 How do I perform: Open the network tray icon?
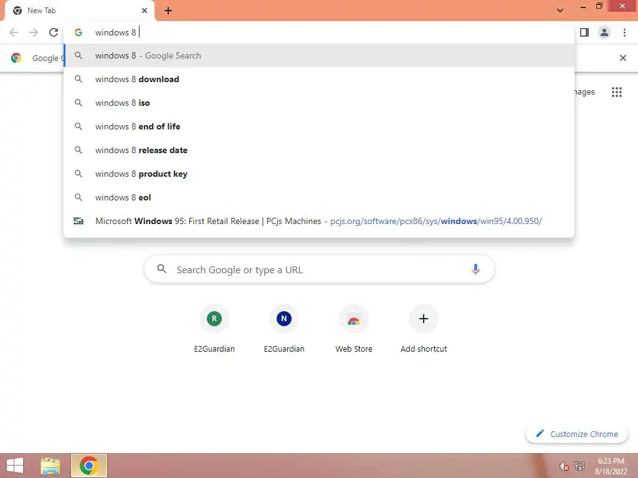point(579,466)
